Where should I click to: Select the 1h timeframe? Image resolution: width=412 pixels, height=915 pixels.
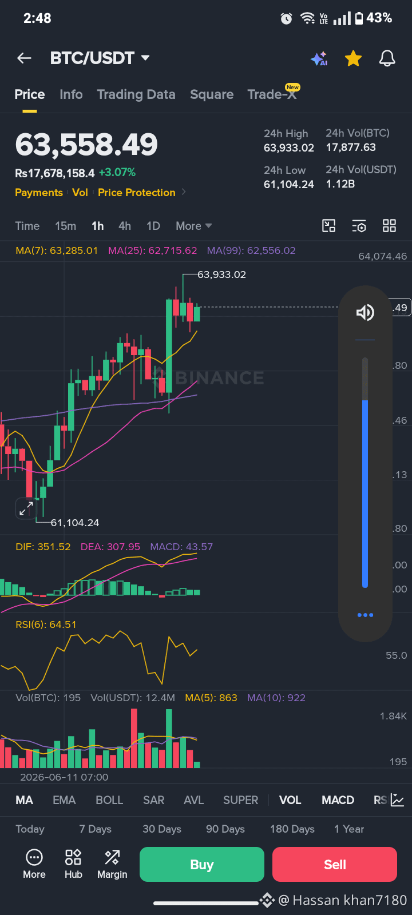point(98,226)
